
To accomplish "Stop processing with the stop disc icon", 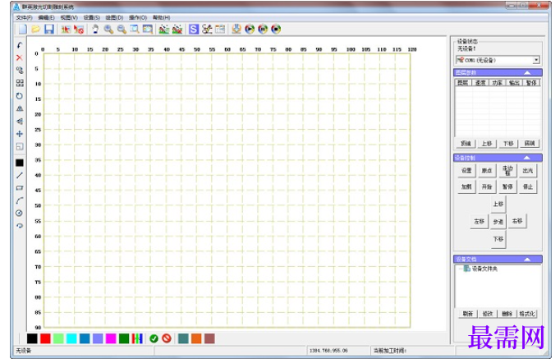I will tap(276, 30).
